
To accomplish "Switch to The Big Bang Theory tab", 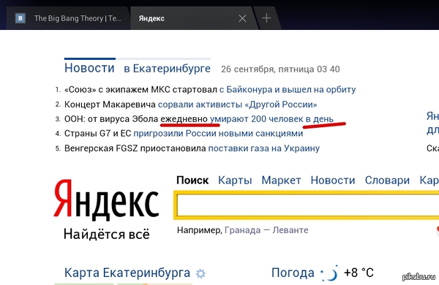I will tap(68, 18).
